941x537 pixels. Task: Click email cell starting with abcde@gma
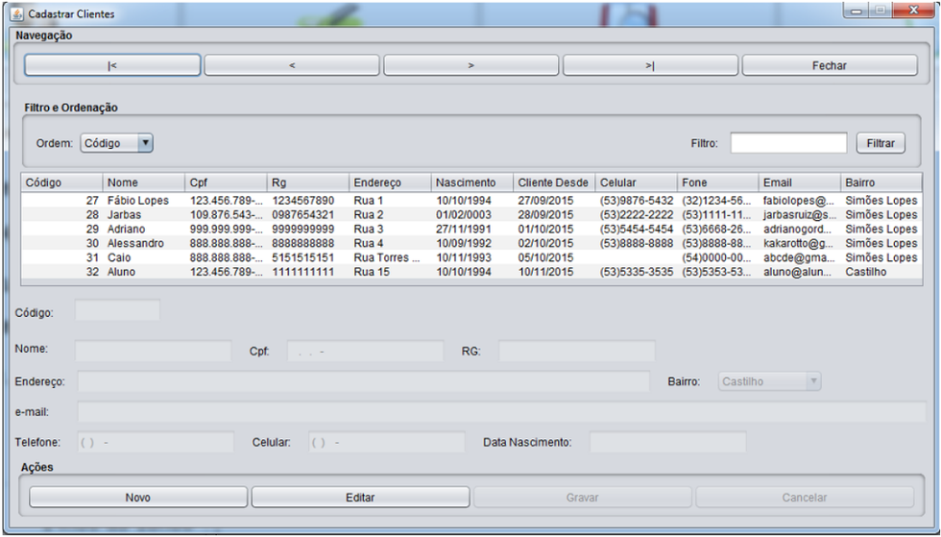[x=800, y=257]
